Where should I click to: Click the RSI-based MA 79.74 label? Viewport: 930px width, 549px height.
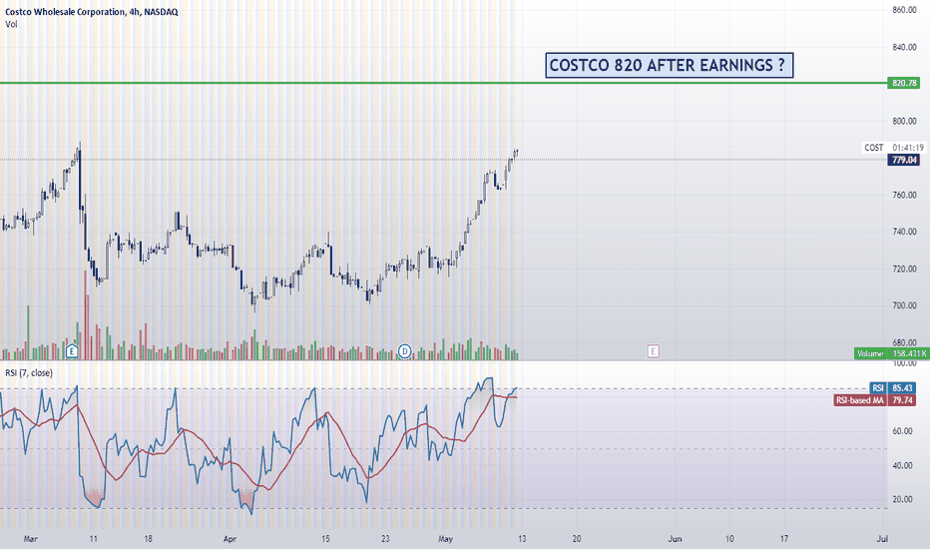(x=875, y=400)
